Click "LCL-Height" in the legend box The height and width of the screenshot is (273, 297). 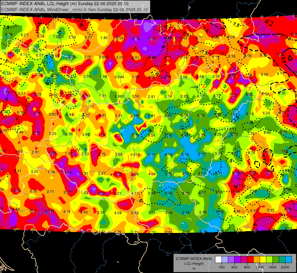click(x=194, y=264)
